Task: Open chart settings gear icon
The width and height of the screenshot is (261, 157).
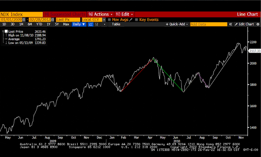Action: 257,24
